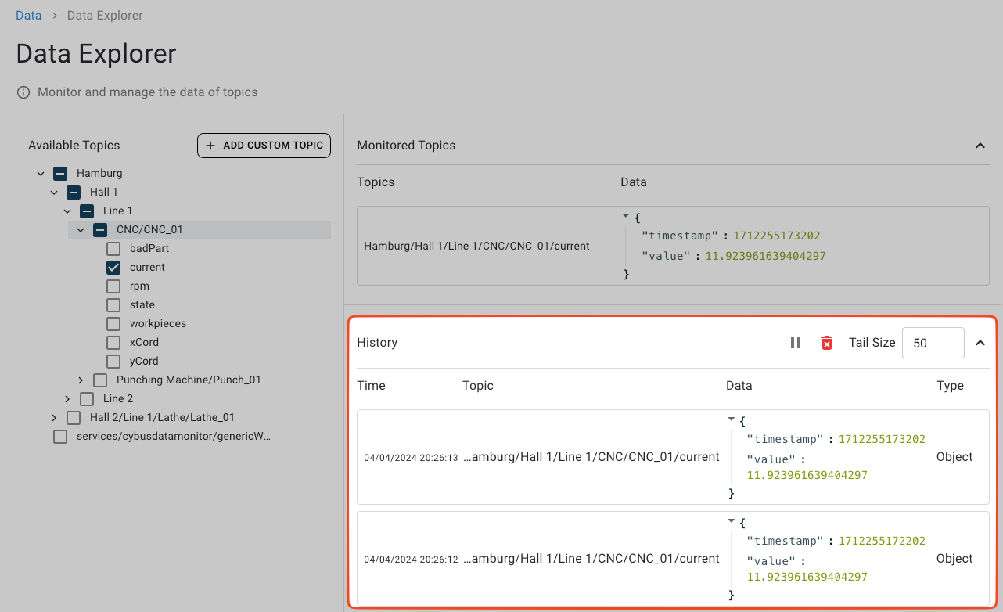
Task: Collapse the History panel via its chevron
Action: [x=980, y=342]
